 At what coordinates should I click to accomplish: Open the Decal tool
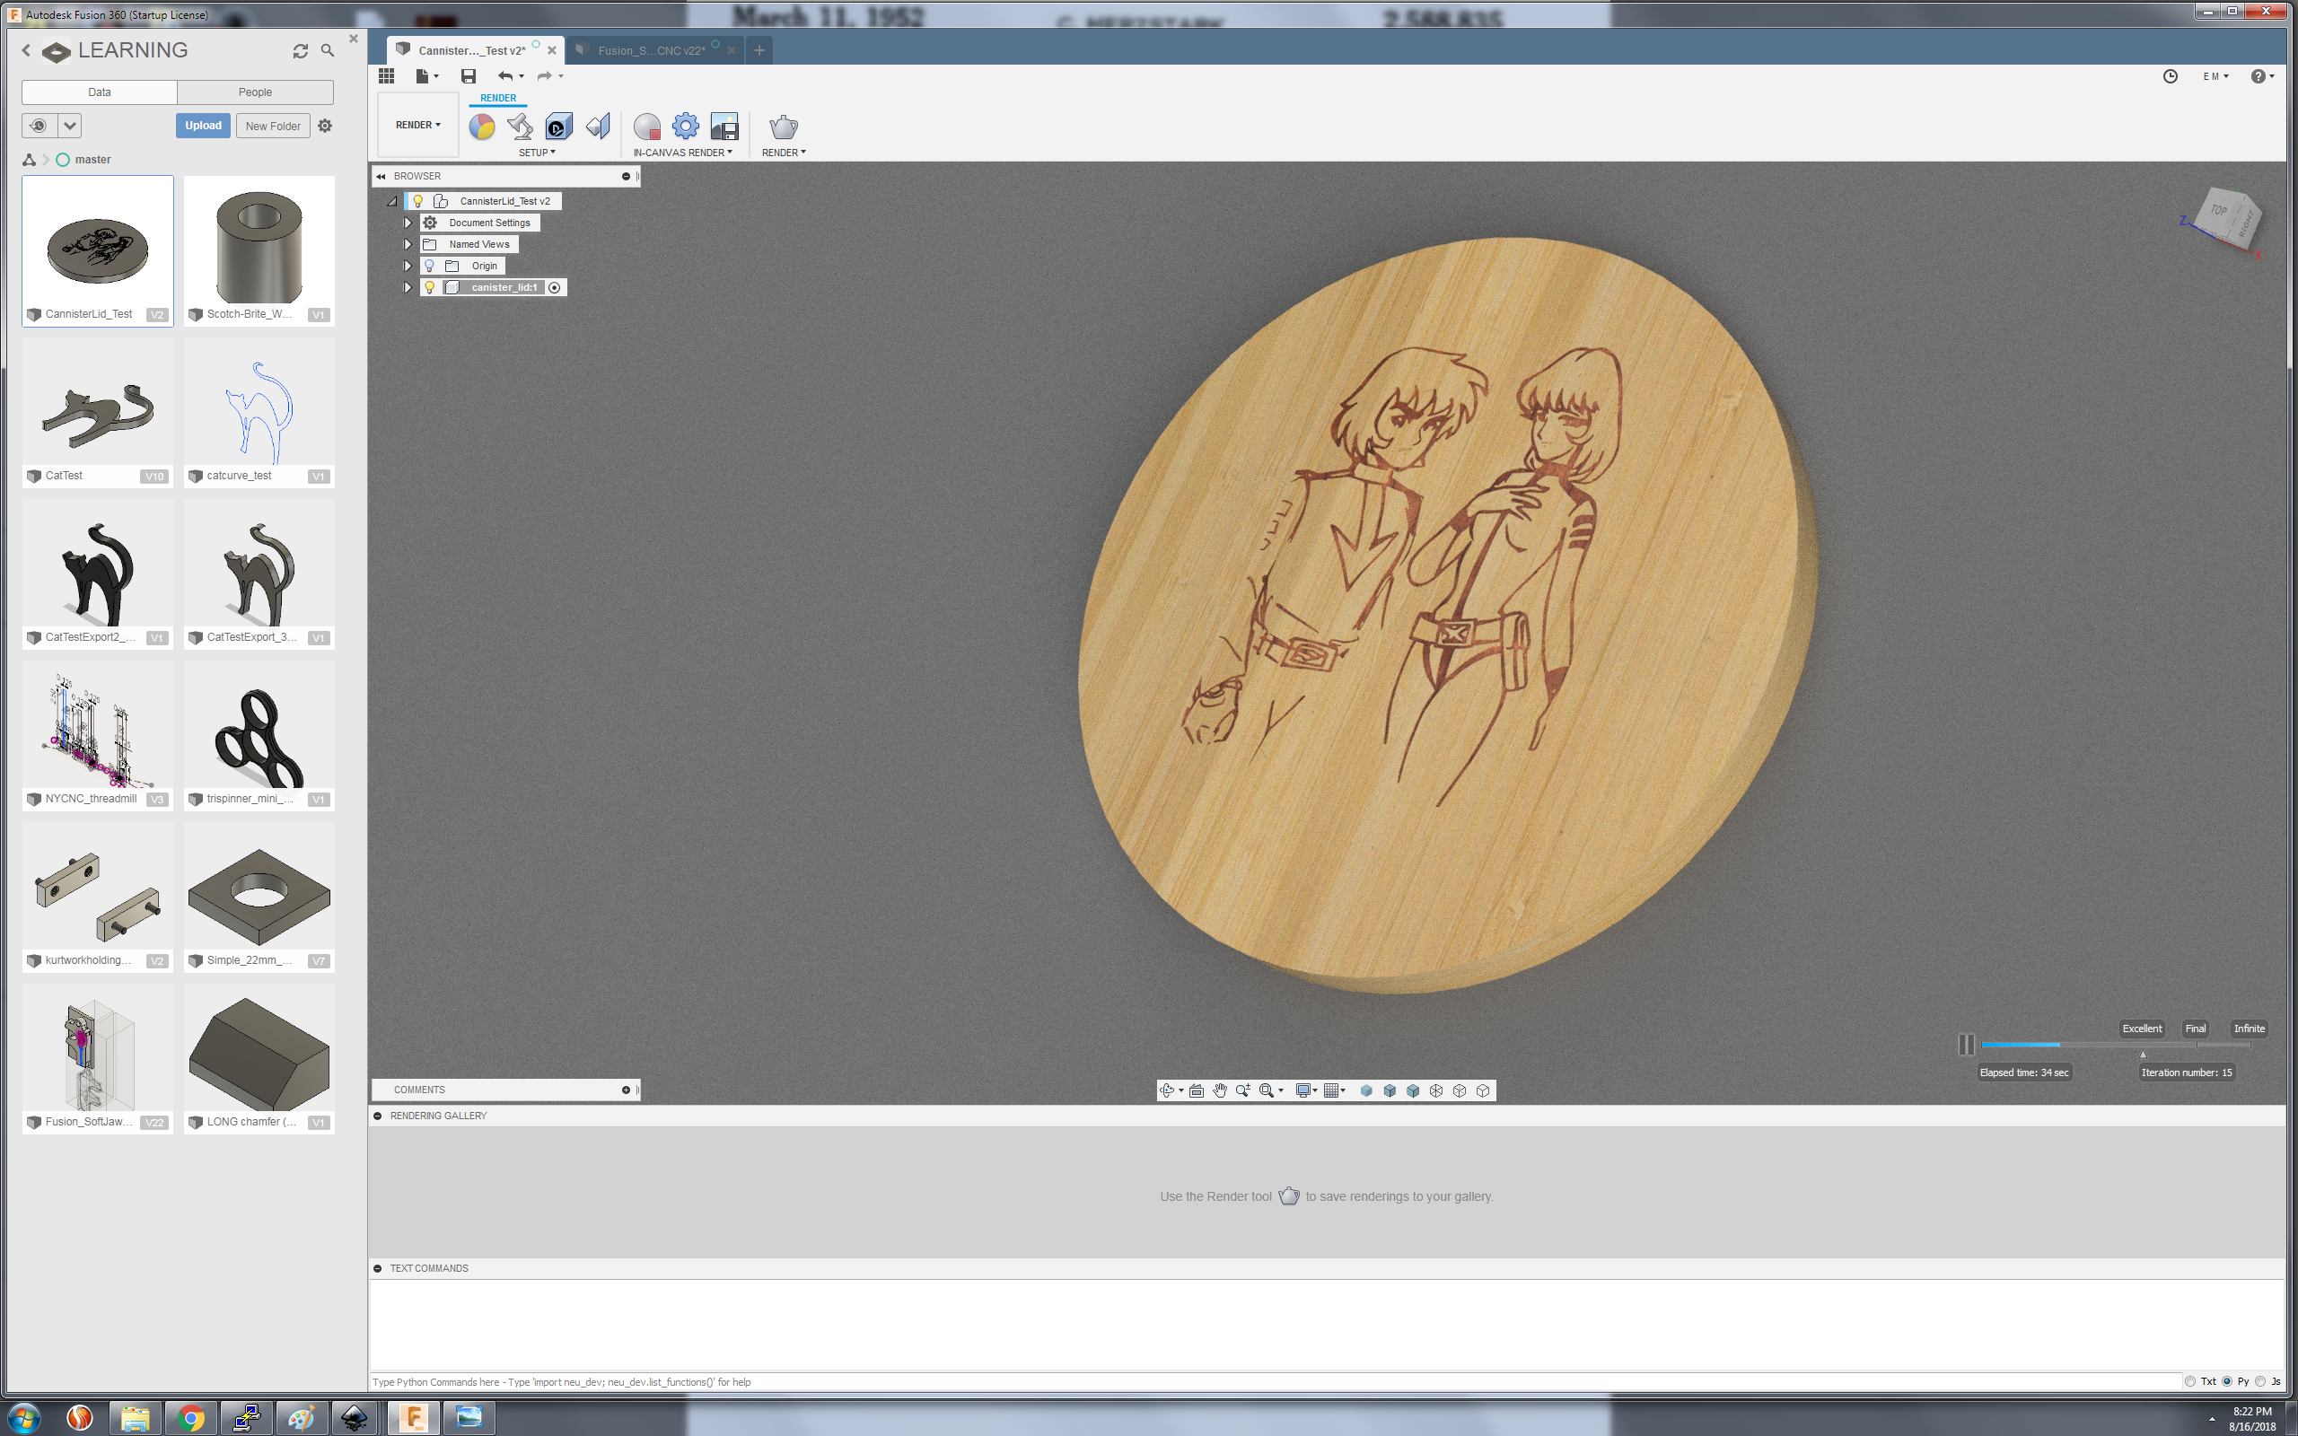click(558, 127)
